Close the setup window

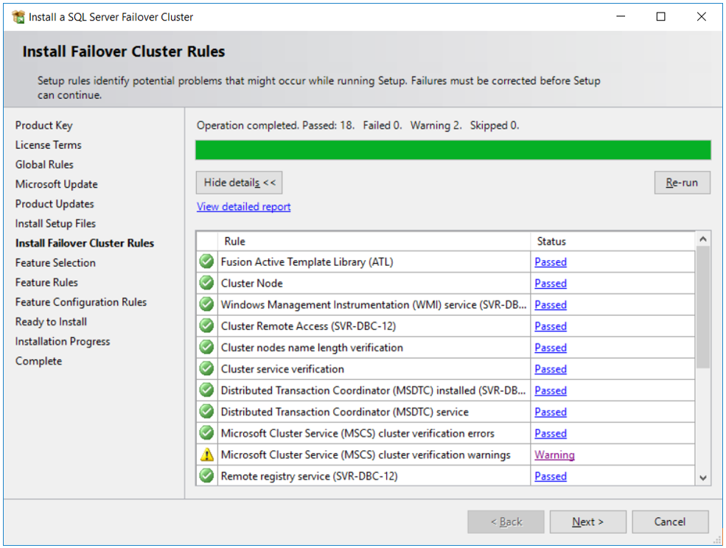(x=701, y=17)
